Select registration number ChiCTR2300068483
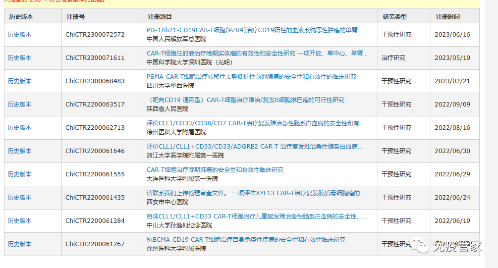Viewport: 498px width, 268px height. pyautogui.click(x=95, y=81)
